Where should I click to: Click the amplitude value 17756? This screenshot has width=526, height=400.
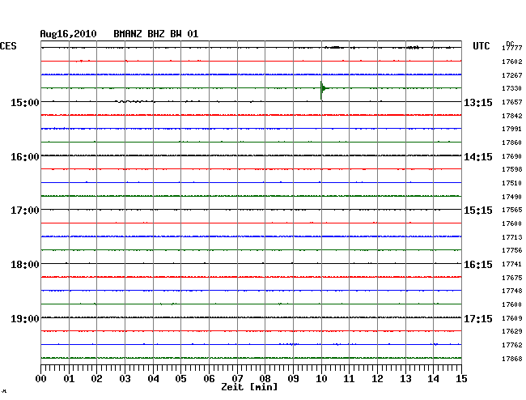coord(512,250)
